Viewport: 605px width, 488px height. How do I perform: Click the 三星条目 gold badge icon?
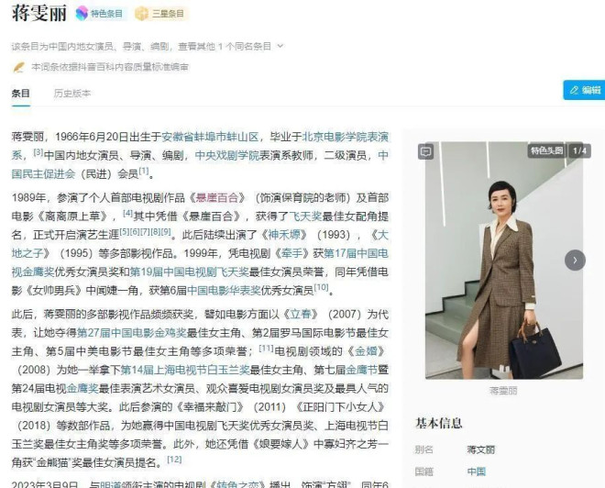point(141,14)
